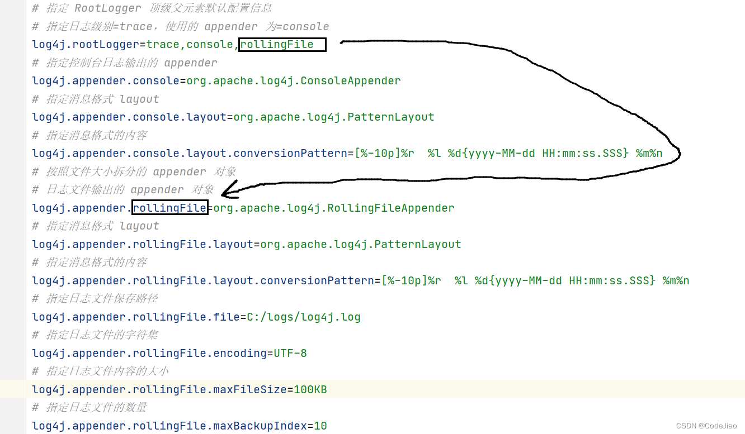Click the 'log4j.appender.rollingFile.layout' key before PatternLayout
The image size is (745, 434).
[143, 245]
